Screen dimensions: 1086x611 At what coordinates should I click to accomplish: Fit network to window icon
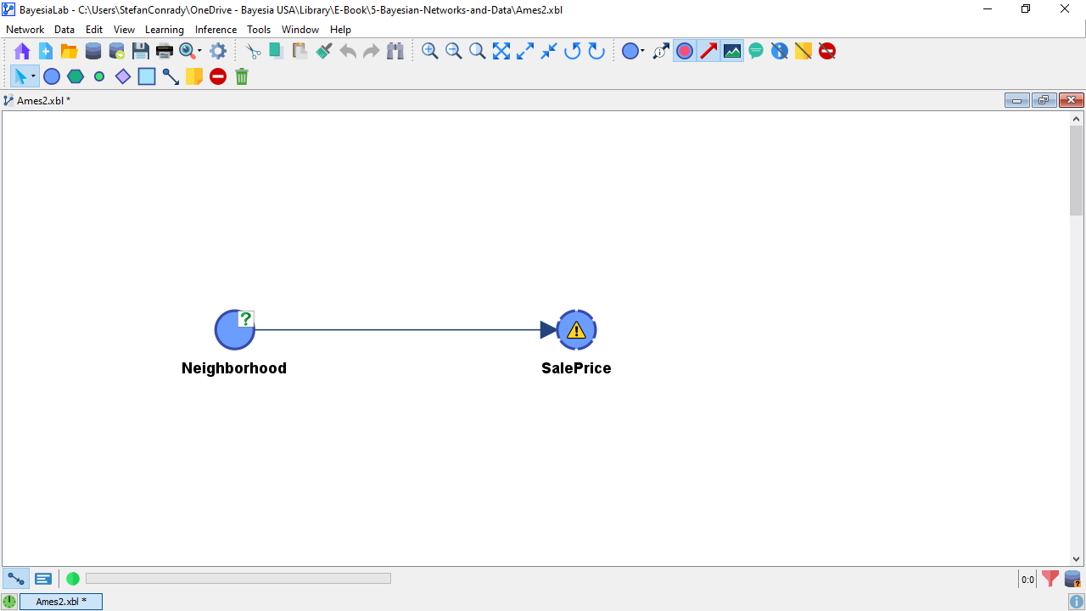(x=501, y=51)
